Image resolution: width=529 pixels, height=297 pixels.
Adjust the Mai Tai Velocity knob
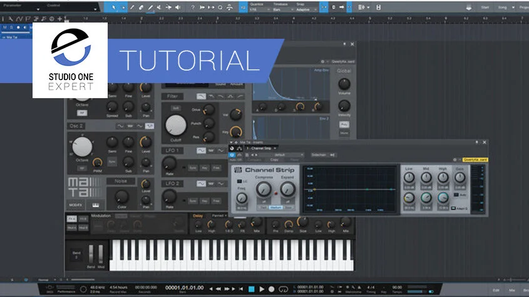coord(344,106)
